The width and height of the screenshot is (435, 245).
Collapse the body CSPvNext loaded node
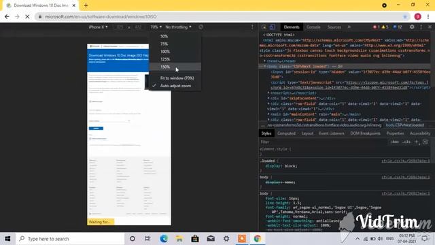point(264,67)
